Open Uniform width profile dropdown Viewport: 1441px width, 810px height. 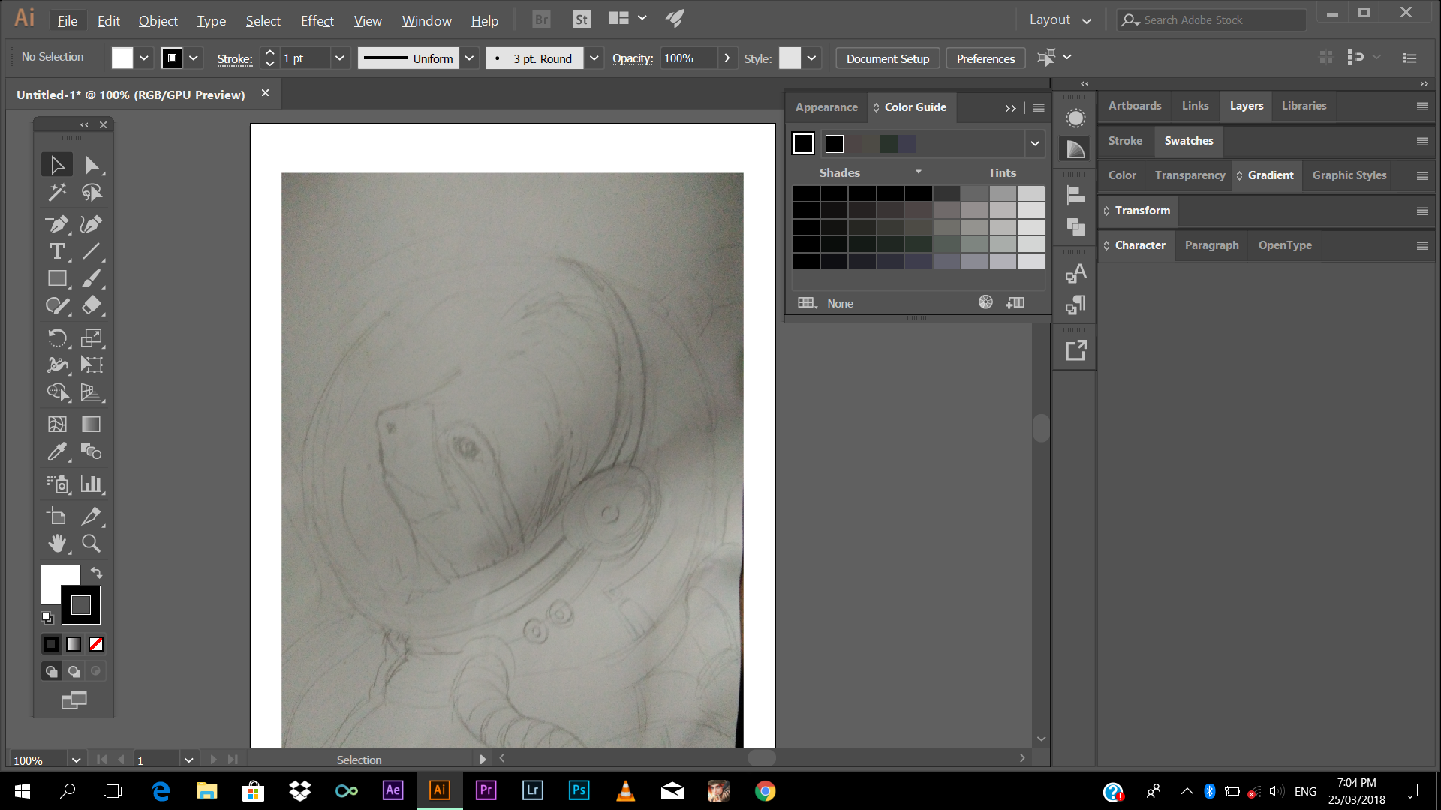pos(469,58)
